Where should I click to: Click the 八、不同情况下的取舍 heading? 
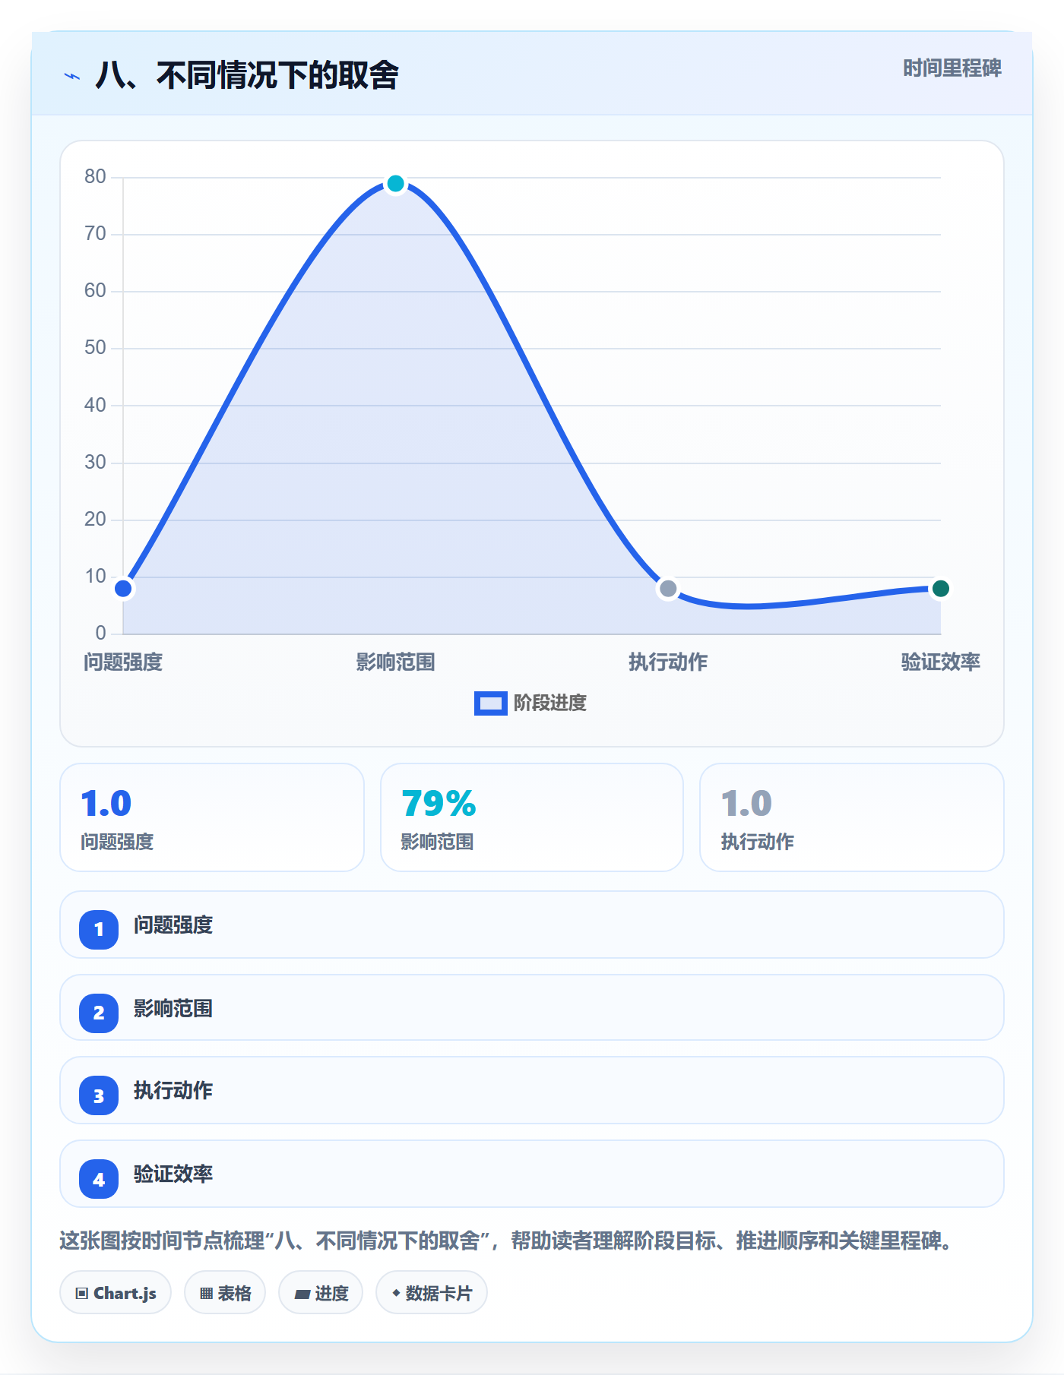click(x=247, y=76)
